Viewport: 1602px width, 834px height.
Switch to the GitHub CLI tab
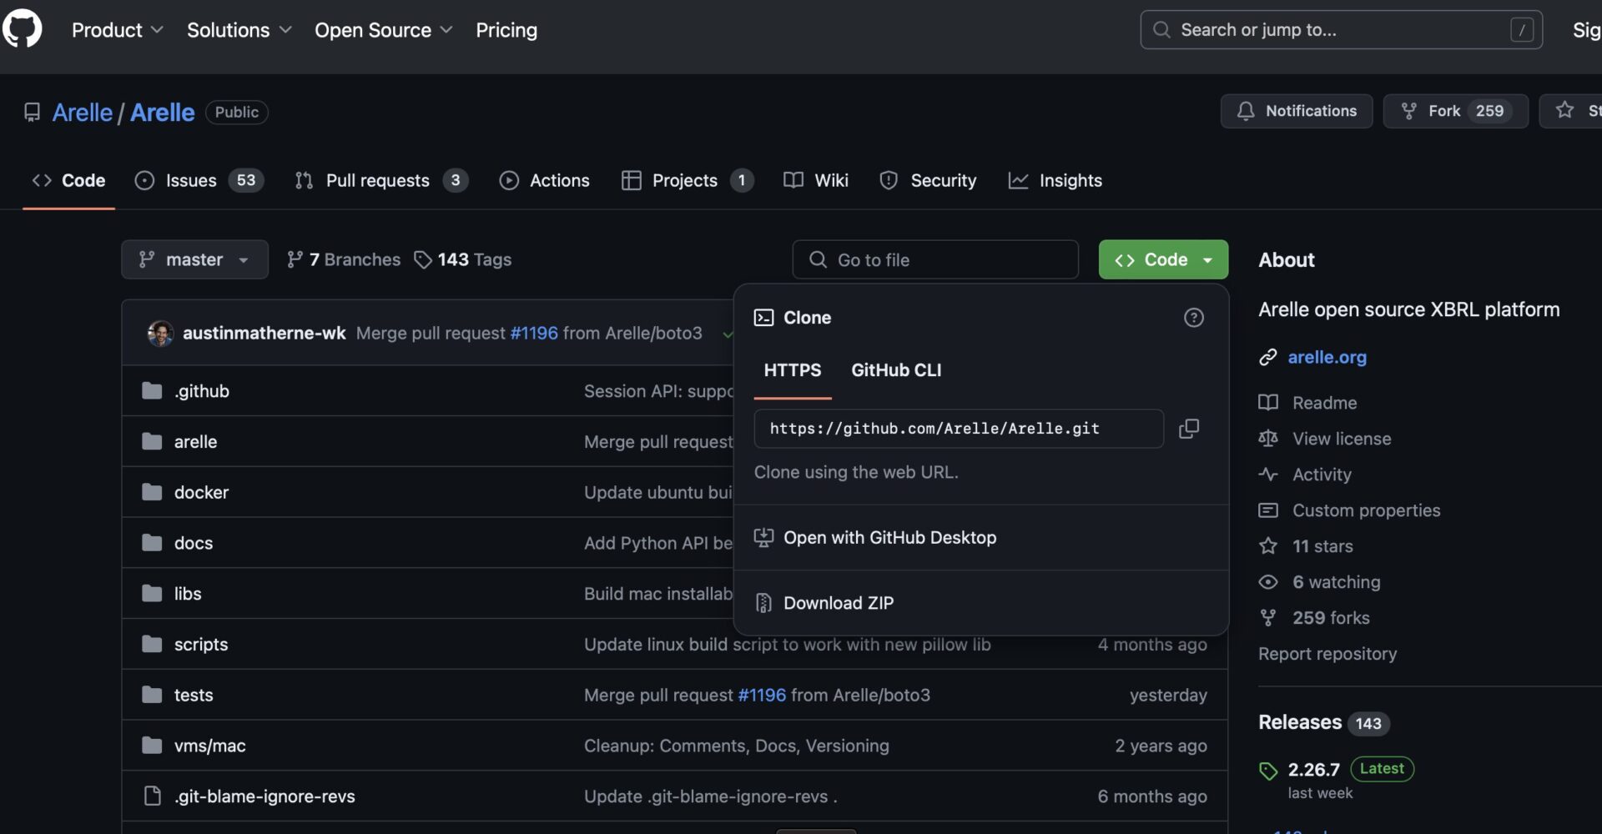(x=895, y=370)
